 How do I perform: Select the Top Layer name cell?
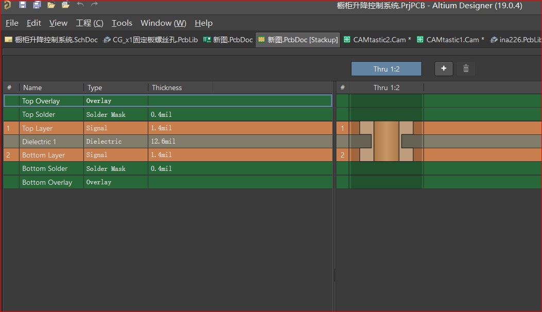coord(51,128)
